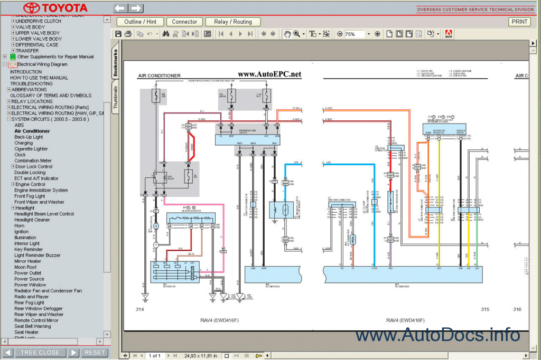Screen dimensions: 541x360
Task: Set view to Actual Size page icon
Action: [389, 34]
